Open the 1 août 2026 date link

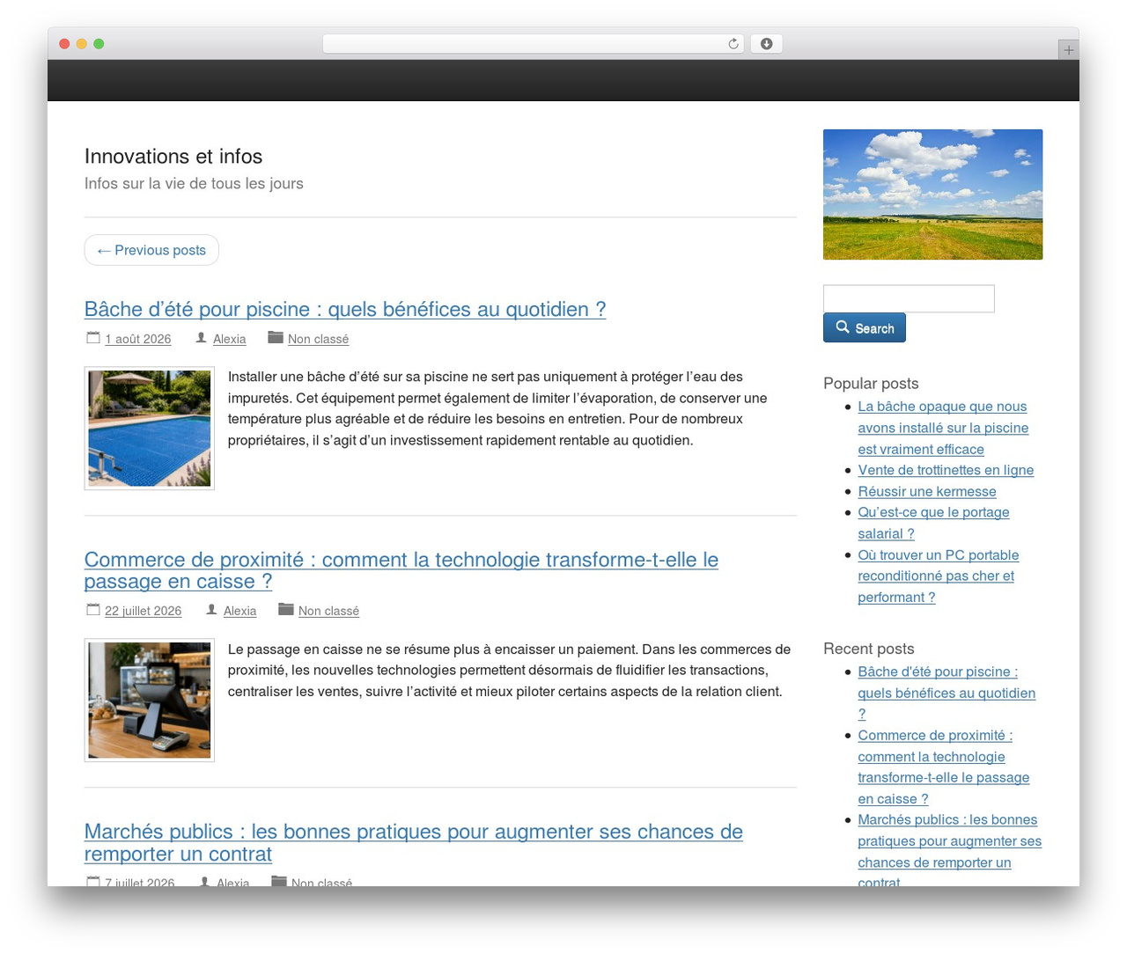138,339
